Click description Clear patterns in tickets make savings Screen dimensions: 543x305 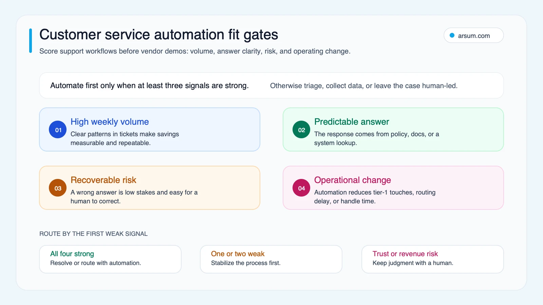coord(125,138)
